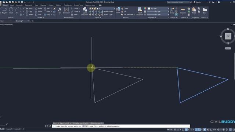Open the Manage ribbon tab
Viewport: 235px width, 132px height.
[x=43, y=5]
